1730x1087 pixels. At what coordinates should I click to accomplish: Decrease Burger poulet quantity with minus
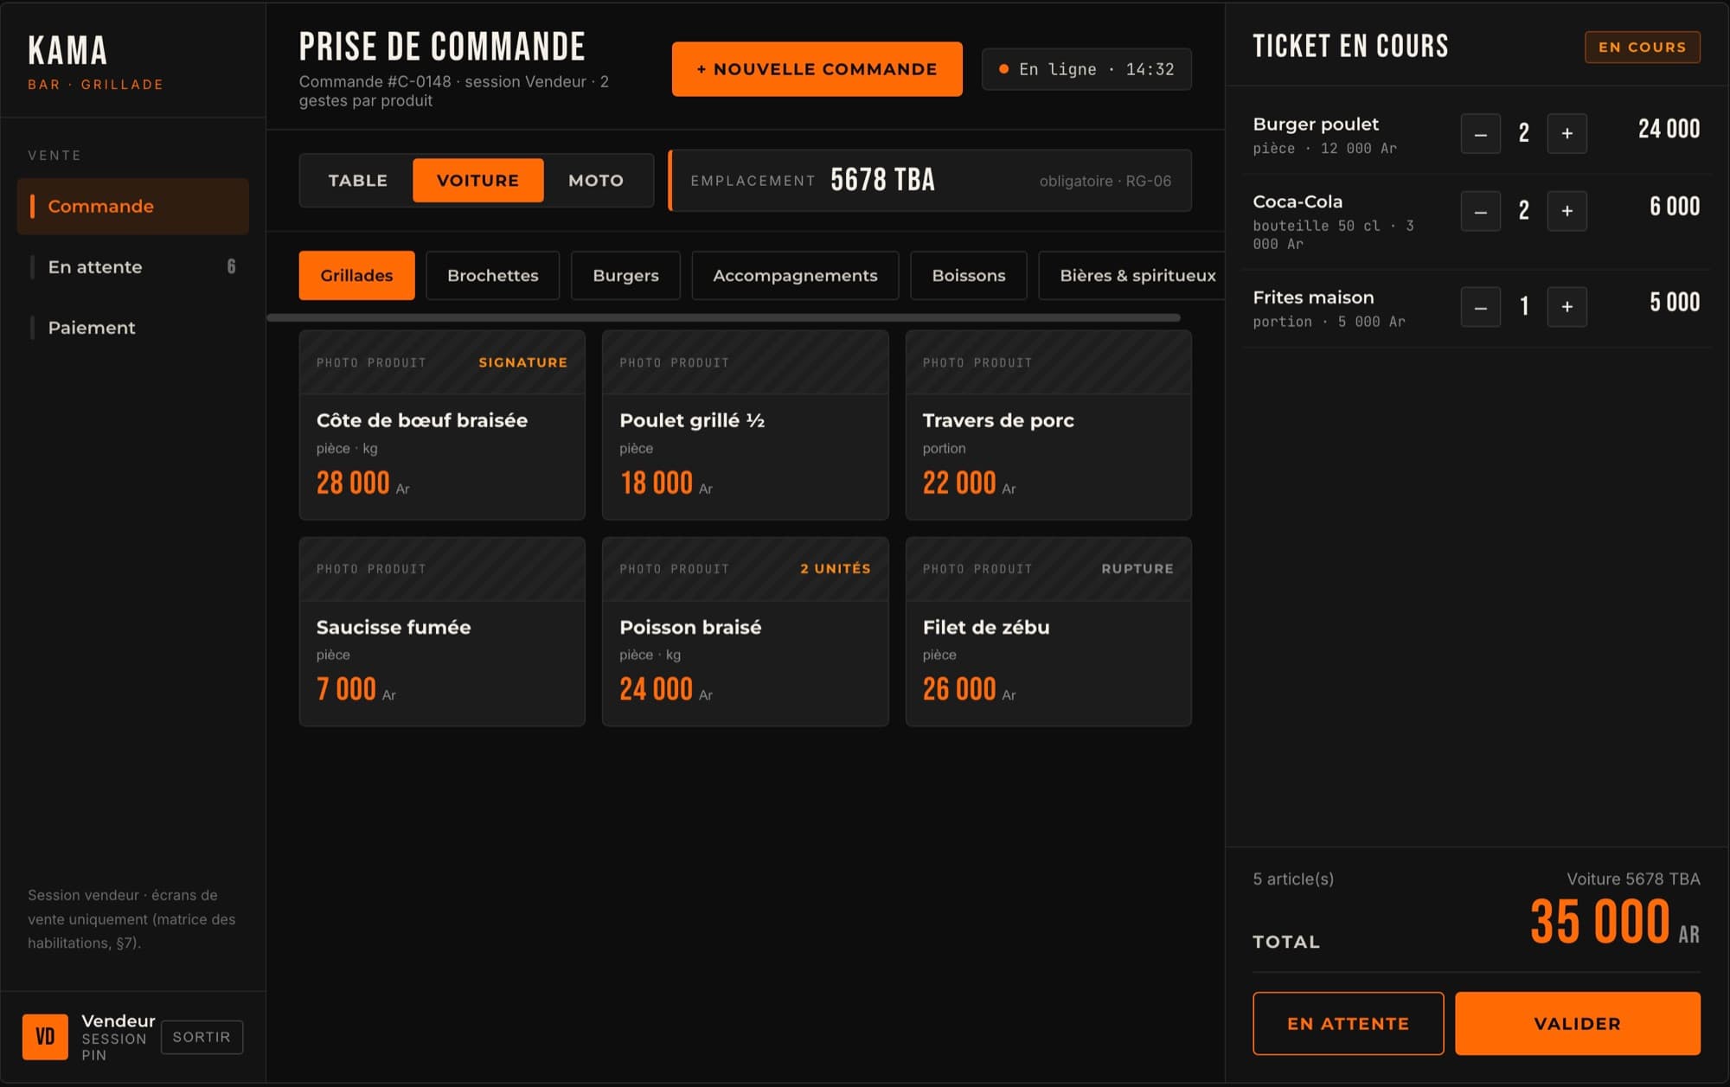[1480, 134]
